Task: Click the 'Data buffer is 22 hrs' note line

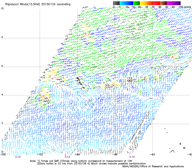Action: 91,164
